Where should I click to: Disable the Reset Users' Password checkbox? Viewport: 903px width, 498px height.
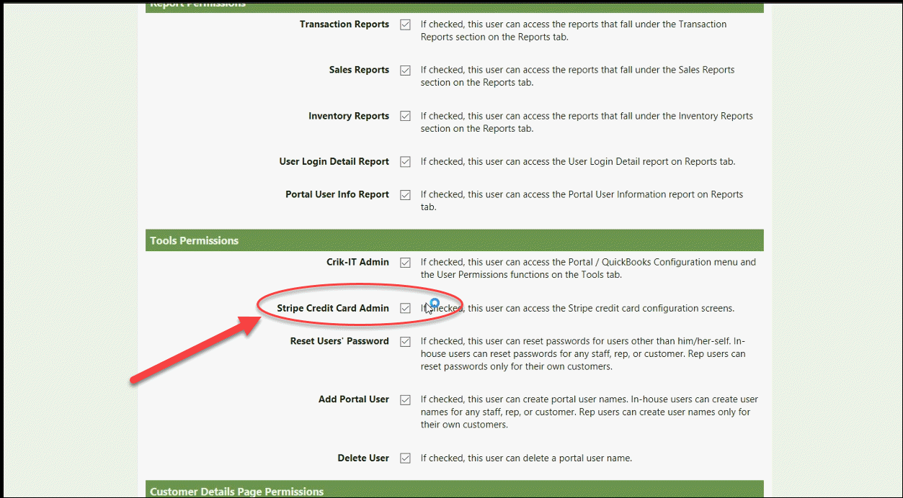tap(405, 342)
